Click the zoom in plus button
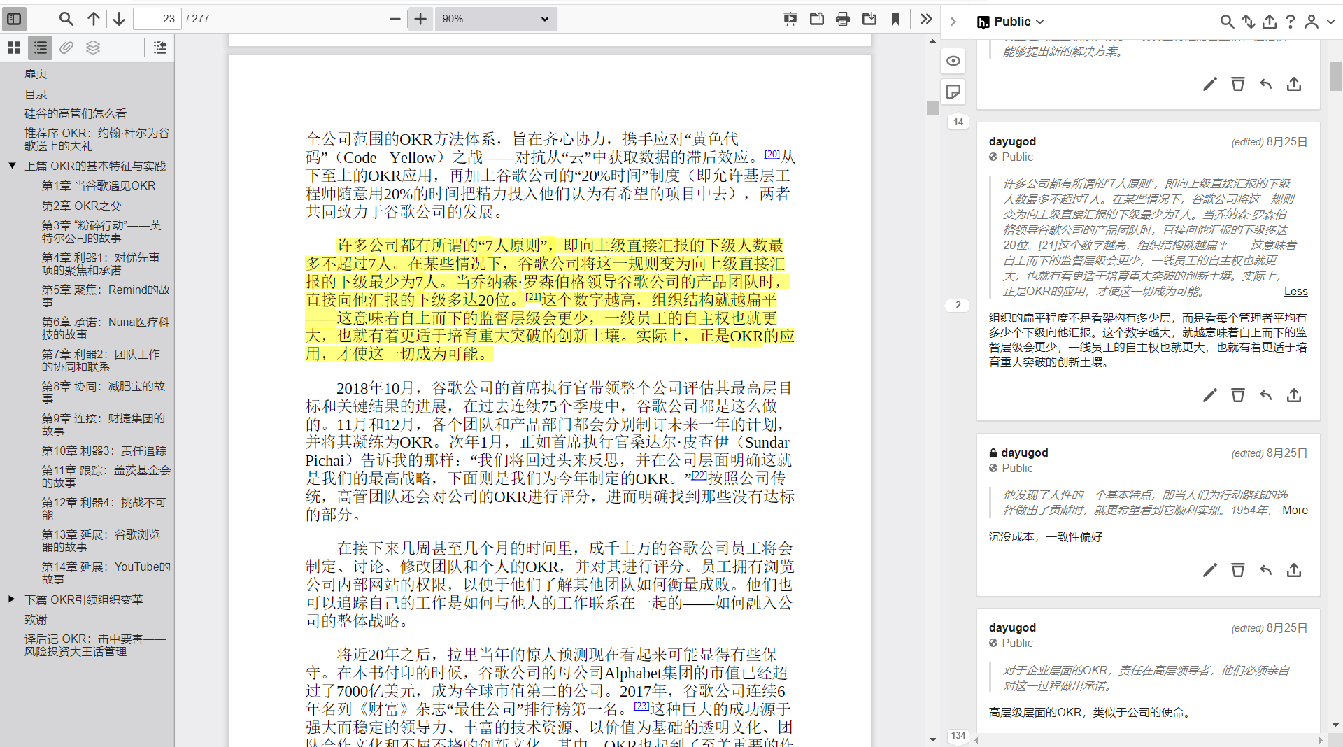Screen dimensions: 1343x747 click(420, 19)
